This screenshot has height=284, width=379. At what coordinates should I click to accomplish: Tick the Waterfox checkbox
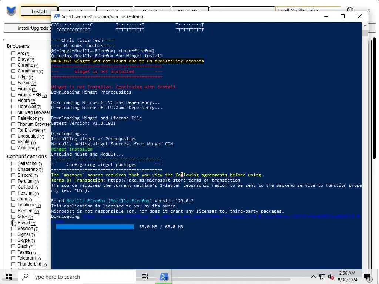tap(13, 148)
